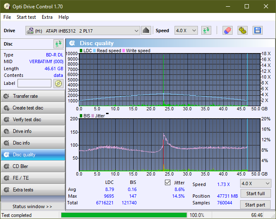This screenshot has height=219, width=276.
Task: Open the toolbar Speed 4.0 X dropdown
Action: 186,31
